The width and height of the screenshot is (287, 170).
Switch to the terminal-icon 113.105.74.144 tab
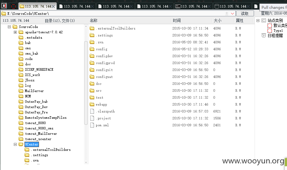coord(193,6)
